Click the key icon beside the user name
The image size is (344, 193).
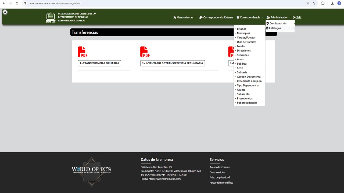[x=95, y=14]
